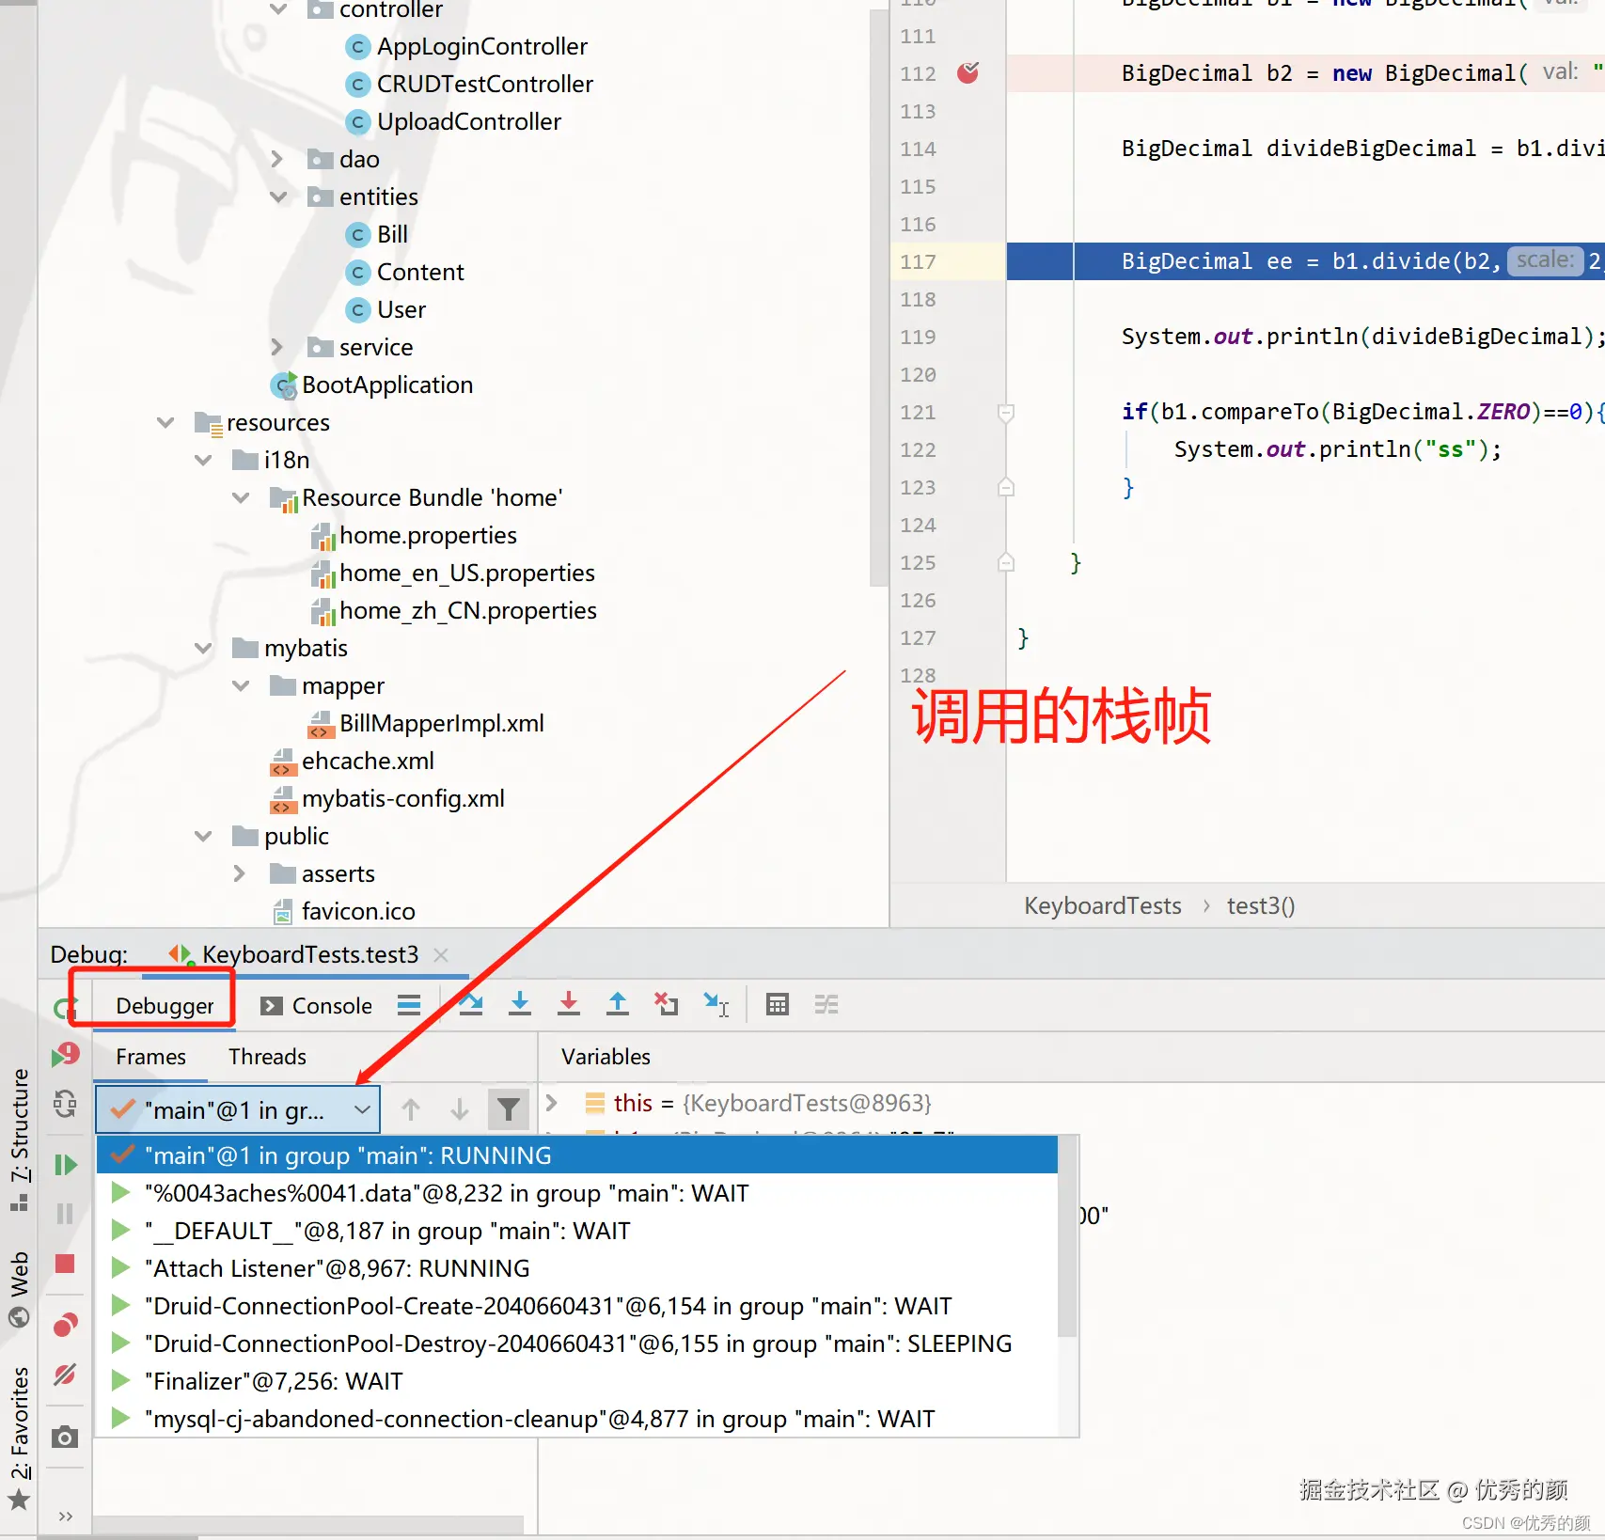Viewport: 1605px width, 1540px height.
Task: Click the Show Execution Point icon
Action: 470,1004
